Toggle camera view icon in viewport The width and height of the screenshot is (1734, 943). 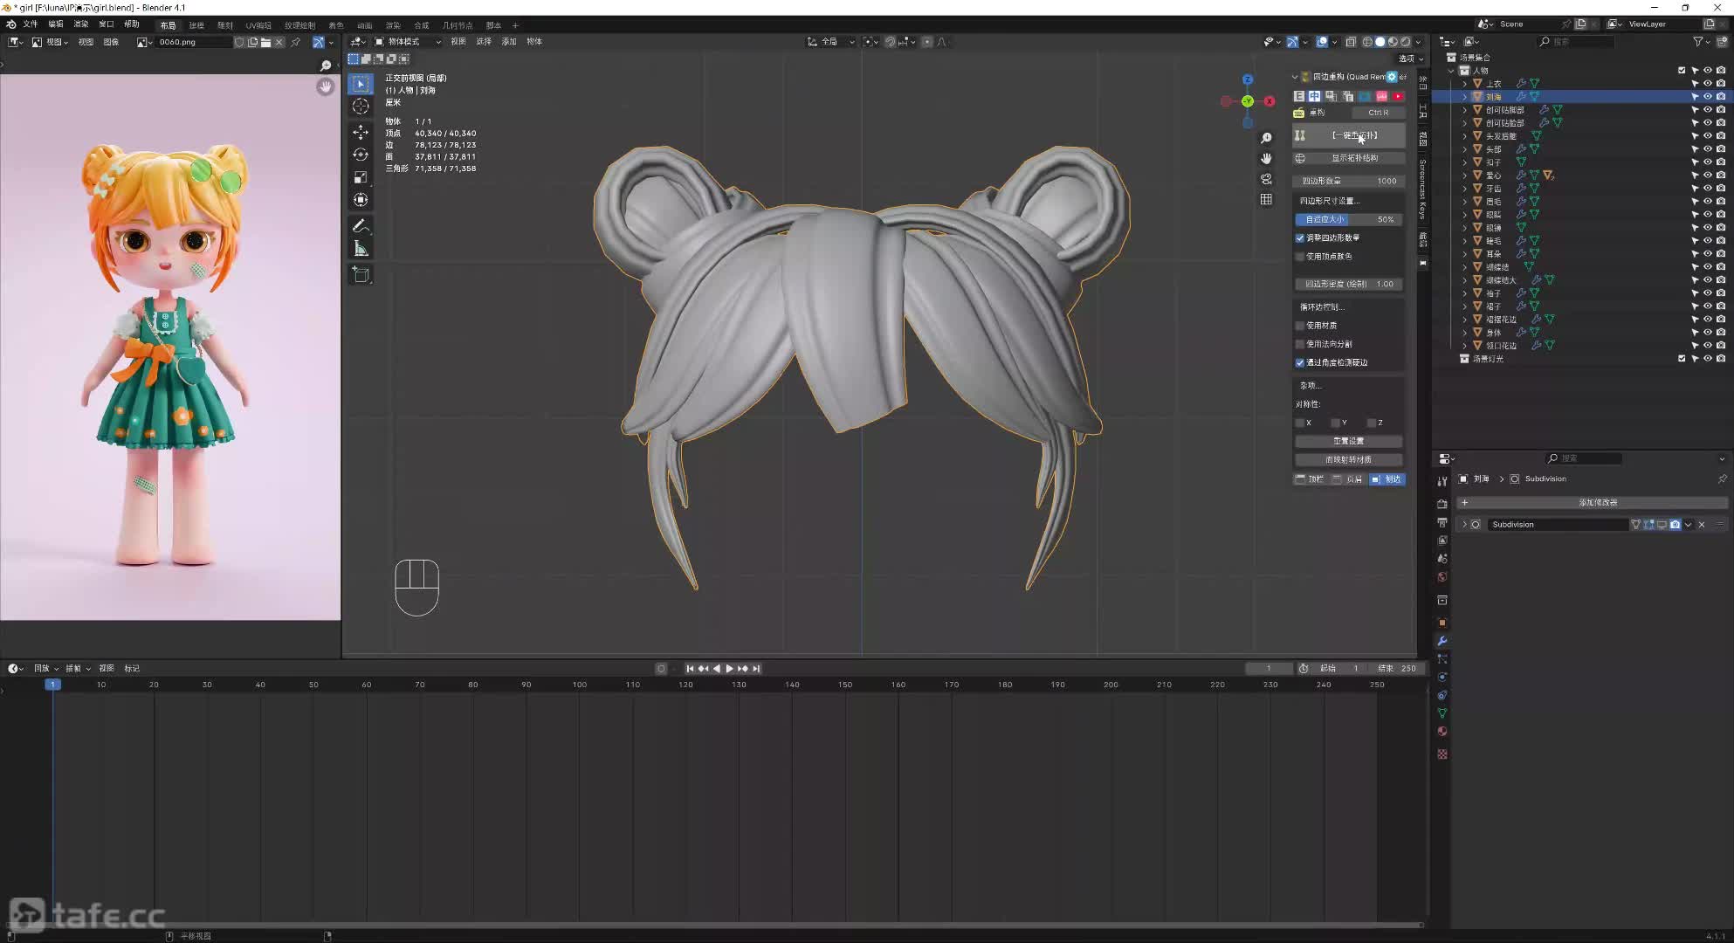pos(1266,179)
